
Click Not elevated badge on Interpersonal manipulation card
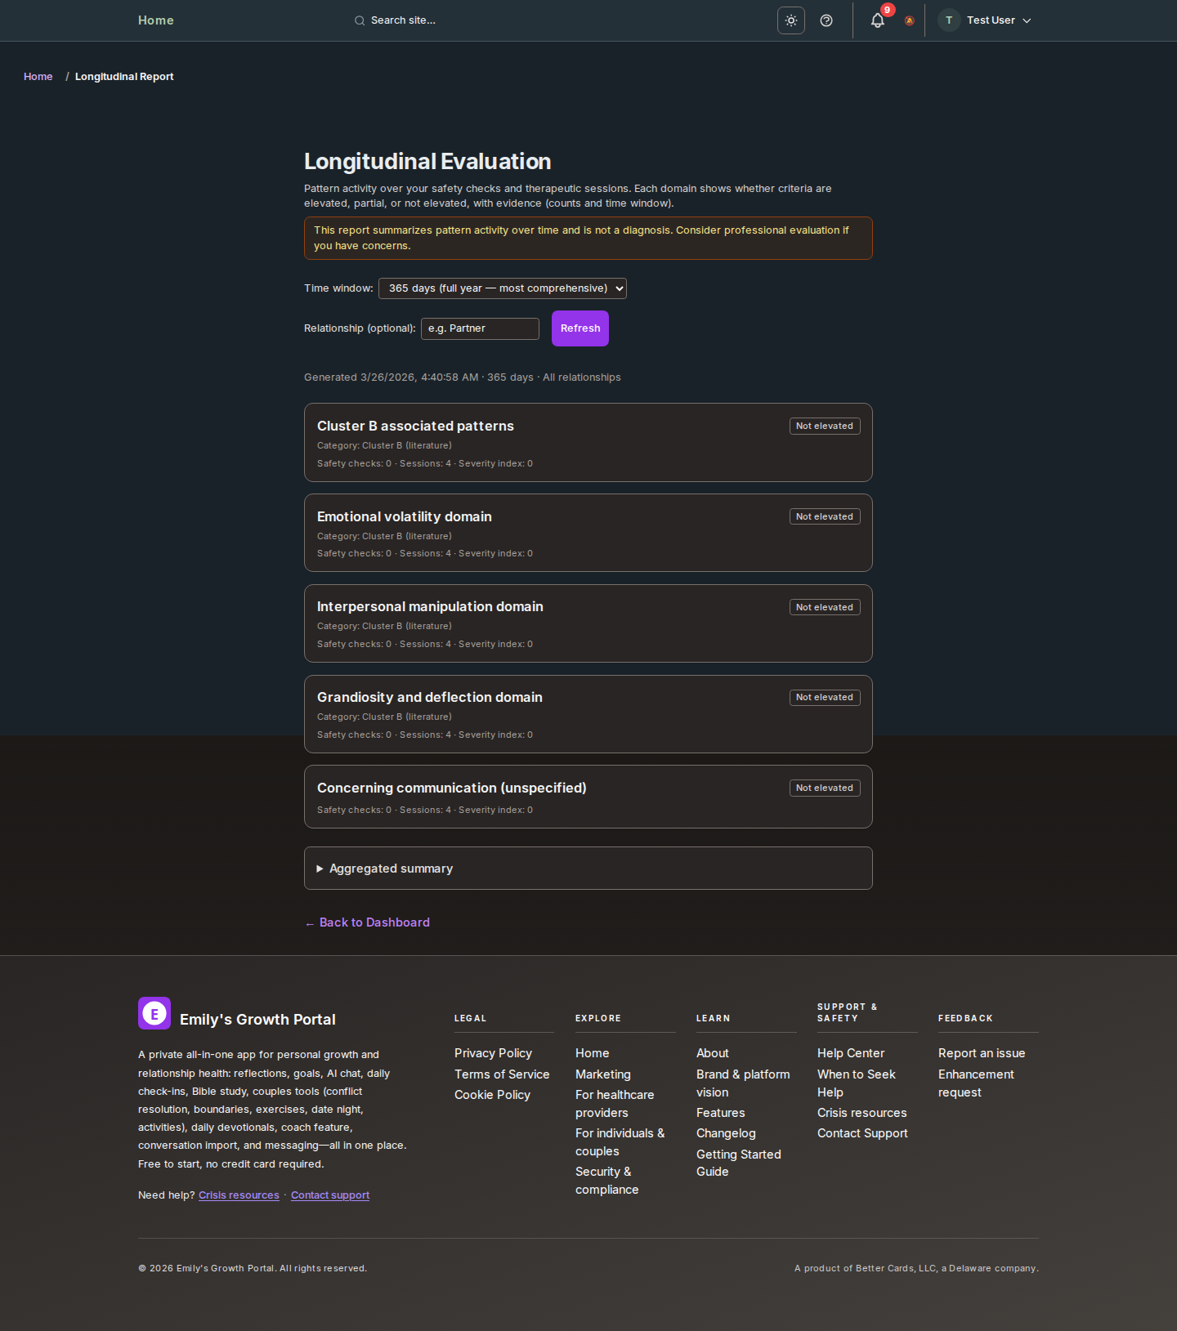click(x=825, y=607)
